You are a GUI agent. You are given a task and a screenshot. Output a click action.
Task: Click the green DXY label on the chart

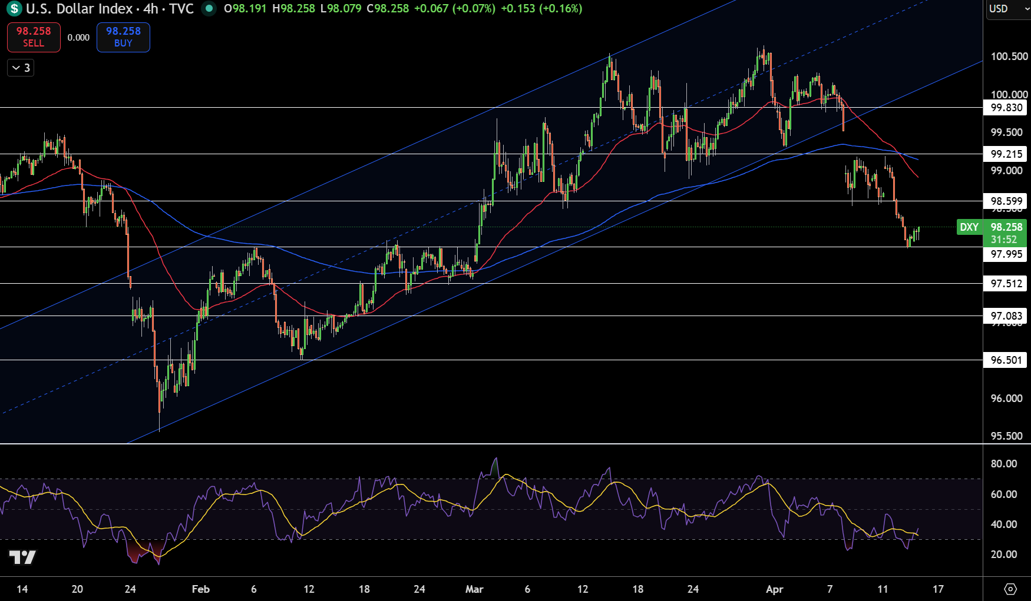(969, 227)
